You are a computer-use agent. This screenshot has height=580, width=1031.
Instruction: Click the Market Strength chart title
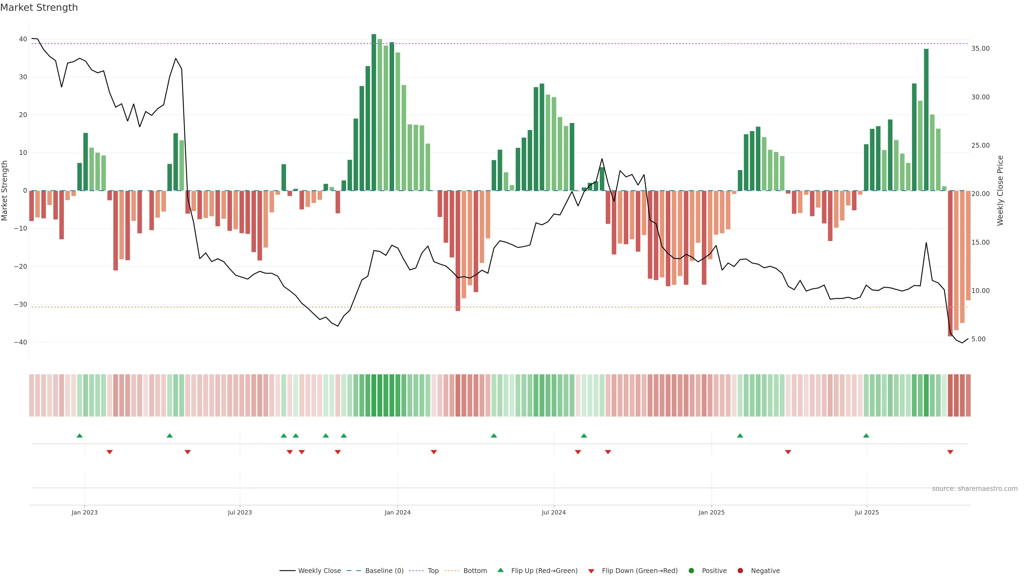(39, 8)
